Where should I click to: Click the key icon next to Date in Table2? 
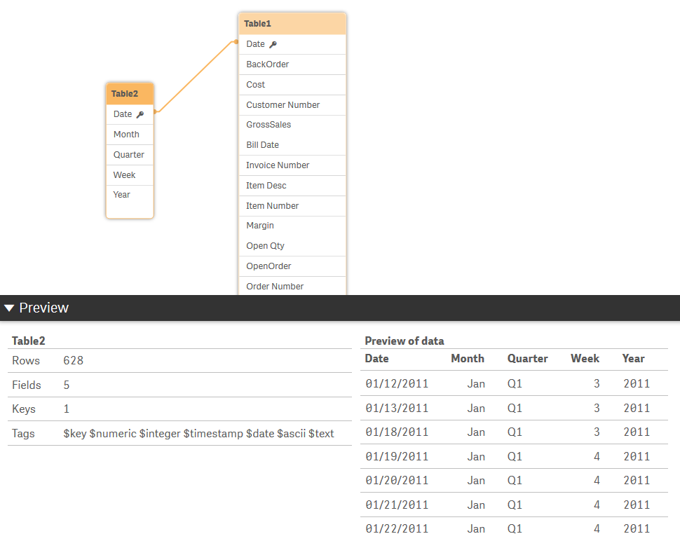140,114
